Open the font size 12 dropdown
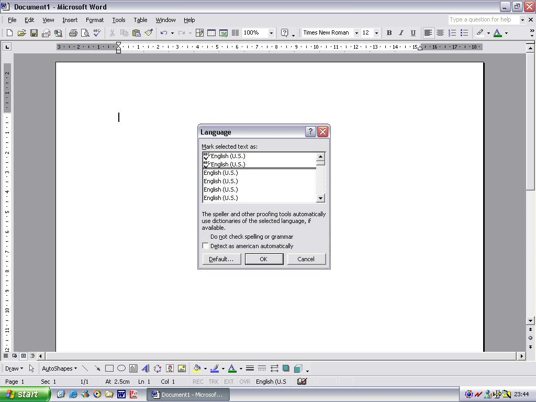536x402 pixels. (x=376, y=33)
